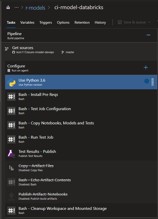Image resolution: width=158 pixels, height=219 pixels.
Task: Click Bash icon for Test Job Configuration
Action: [x=12, y=111]
